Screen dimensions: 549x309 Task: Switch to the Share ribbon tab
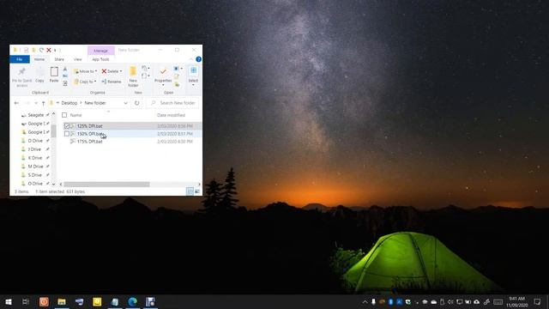(x=59, y=59)
